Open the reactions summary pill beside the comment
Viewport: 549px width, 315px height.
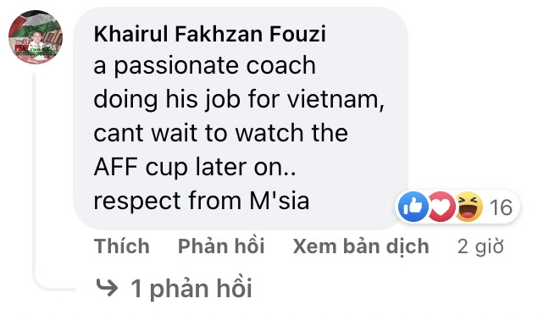(457, 207)
